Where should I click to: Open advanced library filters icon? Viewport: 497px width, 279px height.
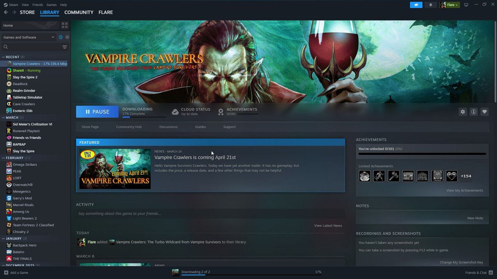(65, 47)
